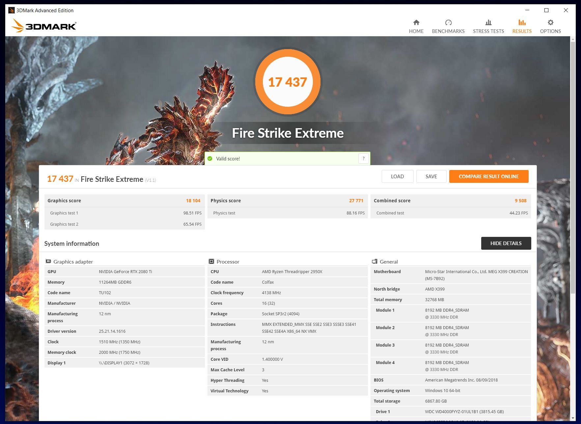The height and width of the screenshot is (424, 581).
Task: Click North bridge value AMD X399
Action: 434,289
